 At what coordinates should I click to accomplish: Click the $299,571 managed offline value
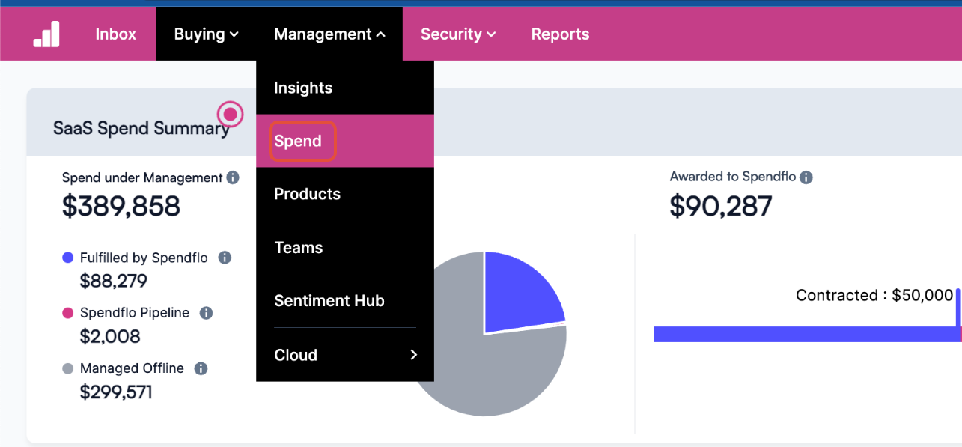point(116,392)
